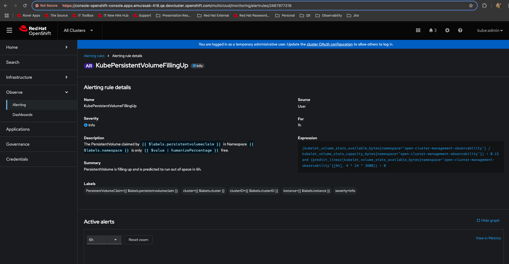Open the Jira bookmark folder
509x264 pixels.
[353, 16]
